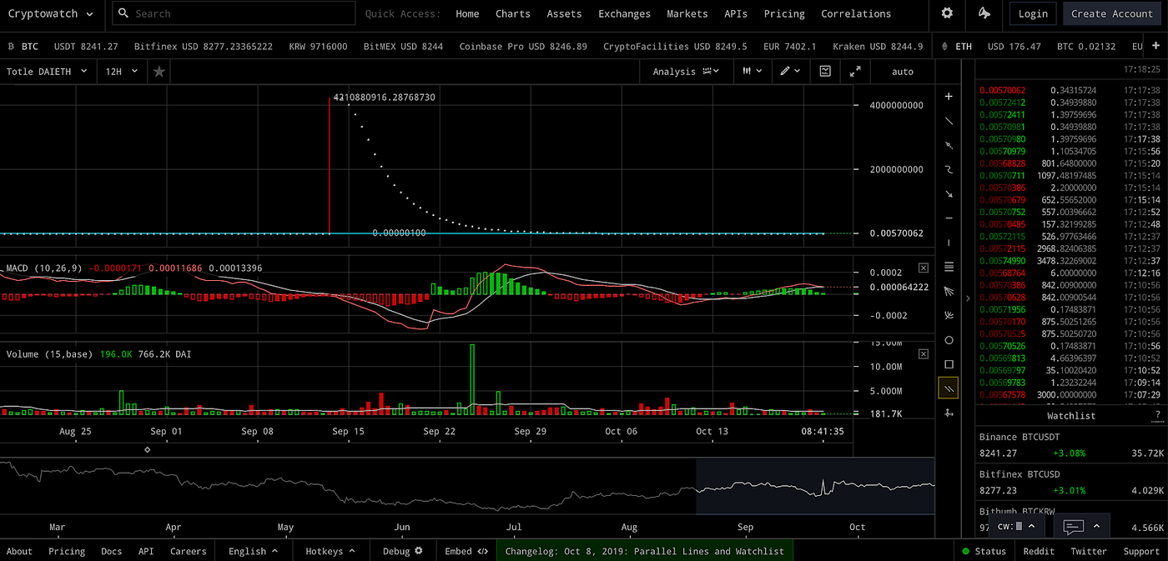Image resolution: width=1168 pixels, height=561 pixels.
Task: Click the rocket icon in header
Action: click(984, 13)
